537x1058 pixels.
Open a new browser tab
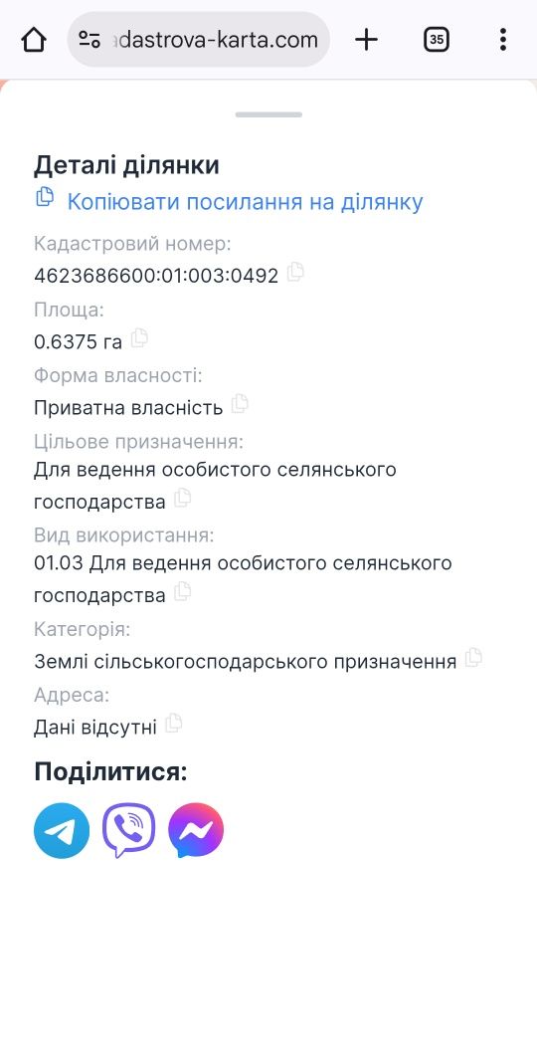[367, 40]
